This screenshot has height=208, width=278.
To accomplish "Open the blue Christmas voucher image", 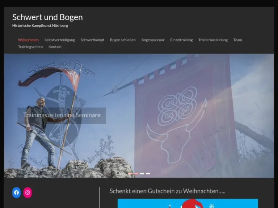I will 188,203.
